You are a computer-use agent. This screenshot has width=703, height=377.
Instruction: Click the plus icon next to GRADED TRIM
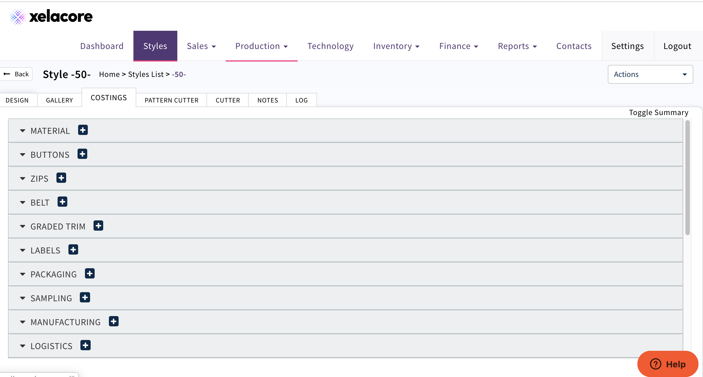click(x=98, y=226)
